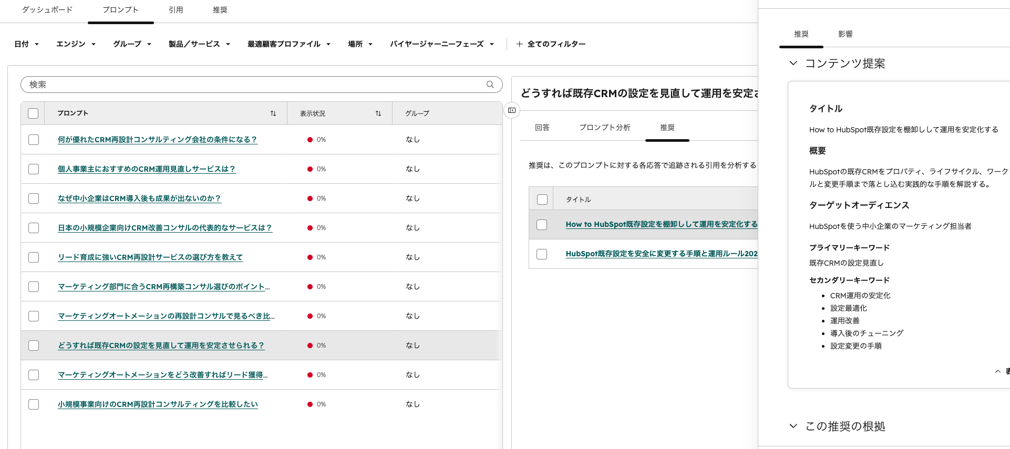Image resolution: width=1010 pixels, height=449 pixels.
Task: Switch to the 推奨 top navigation tab
Action: (x=220, y=10)
